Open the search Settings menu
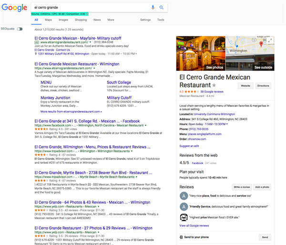The image size is (286, 245). coord(145,20)
